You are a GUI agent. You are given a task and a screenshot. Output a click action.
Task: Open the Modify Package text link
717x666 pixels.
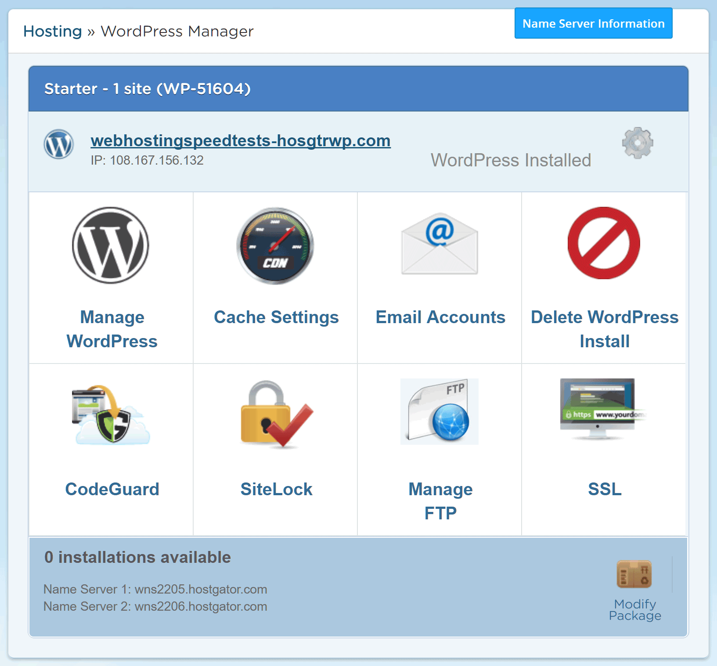(x=635, y=610)
